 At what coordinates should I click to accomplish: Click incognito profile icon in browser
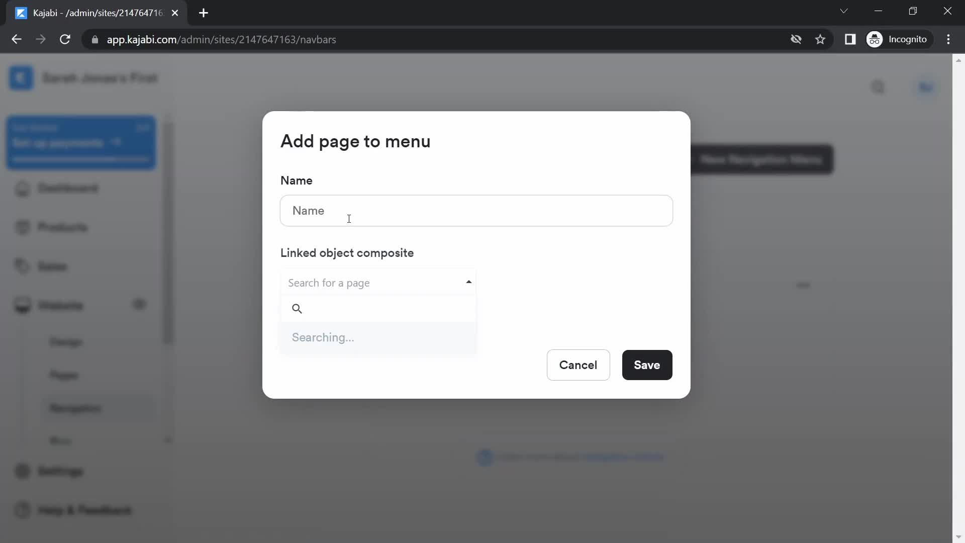tap(875, 39)
